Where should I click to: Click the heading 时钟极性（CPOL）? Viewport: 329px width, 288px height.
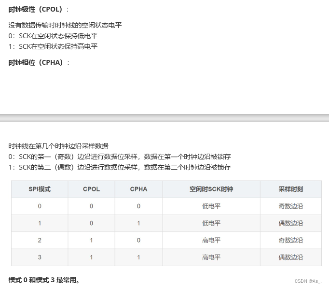39,10
